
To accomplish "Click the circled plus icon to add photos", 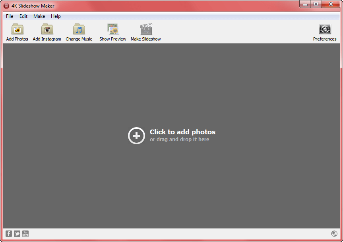I will pyautogui.click(x=136, y=136).
